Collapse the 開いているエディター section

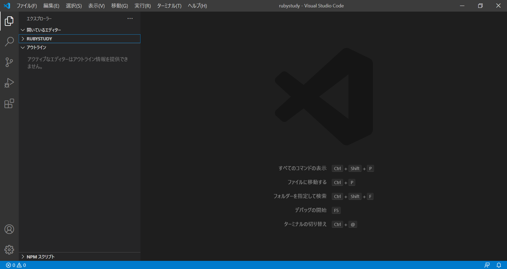pos(79,30)
